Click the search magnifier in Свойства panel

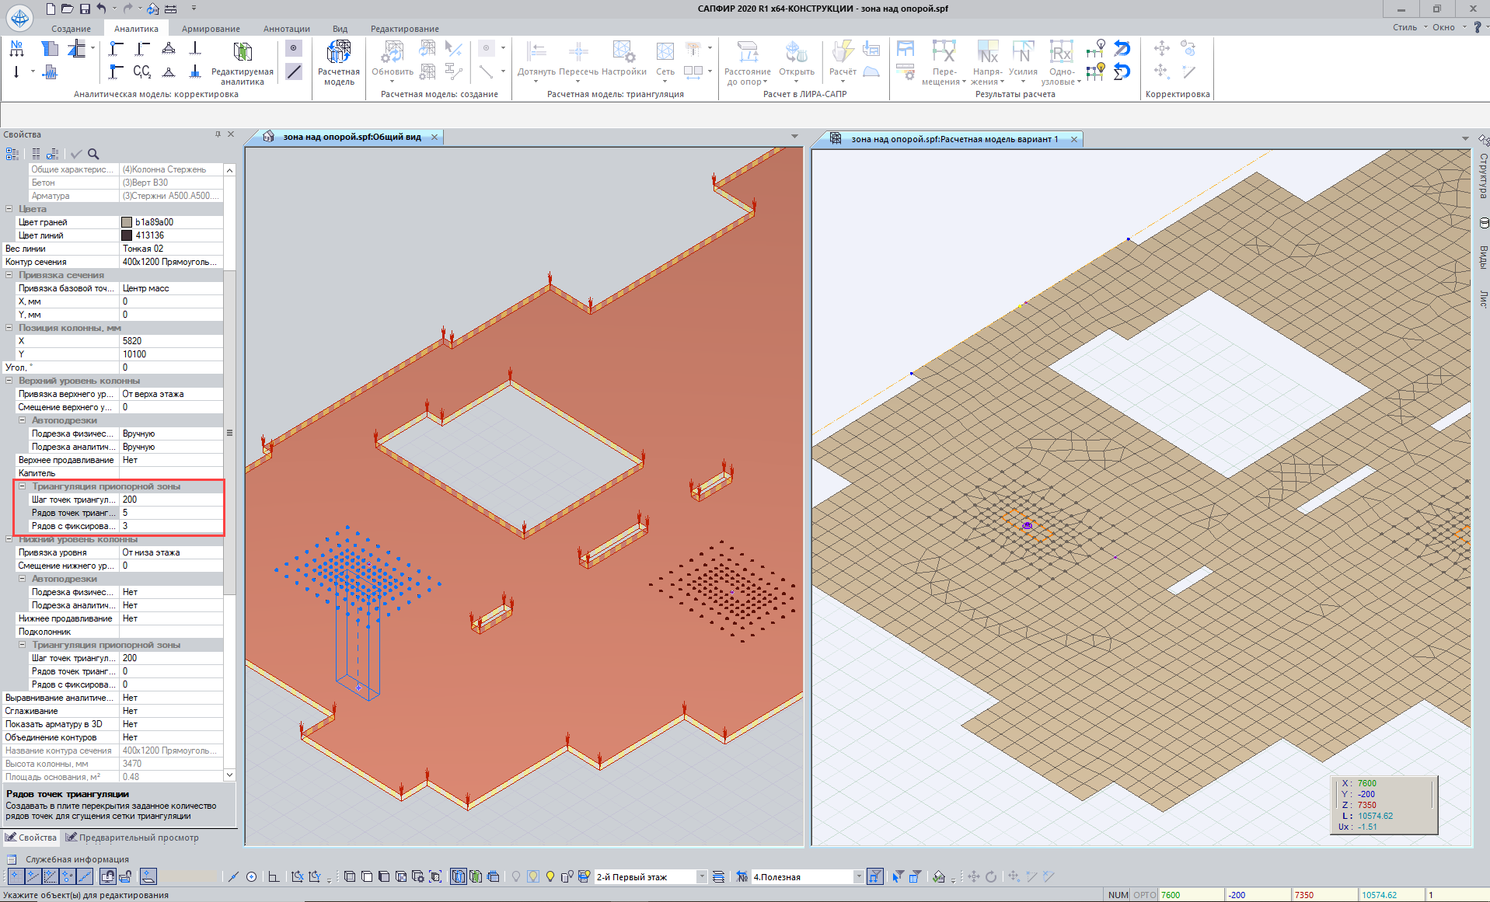click(93, 154)
